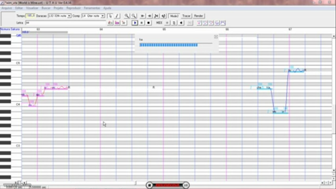This screenshot has width=336, height=189.
Task: Select the 'wa' note in piano roll
Action: pos(277,112)
